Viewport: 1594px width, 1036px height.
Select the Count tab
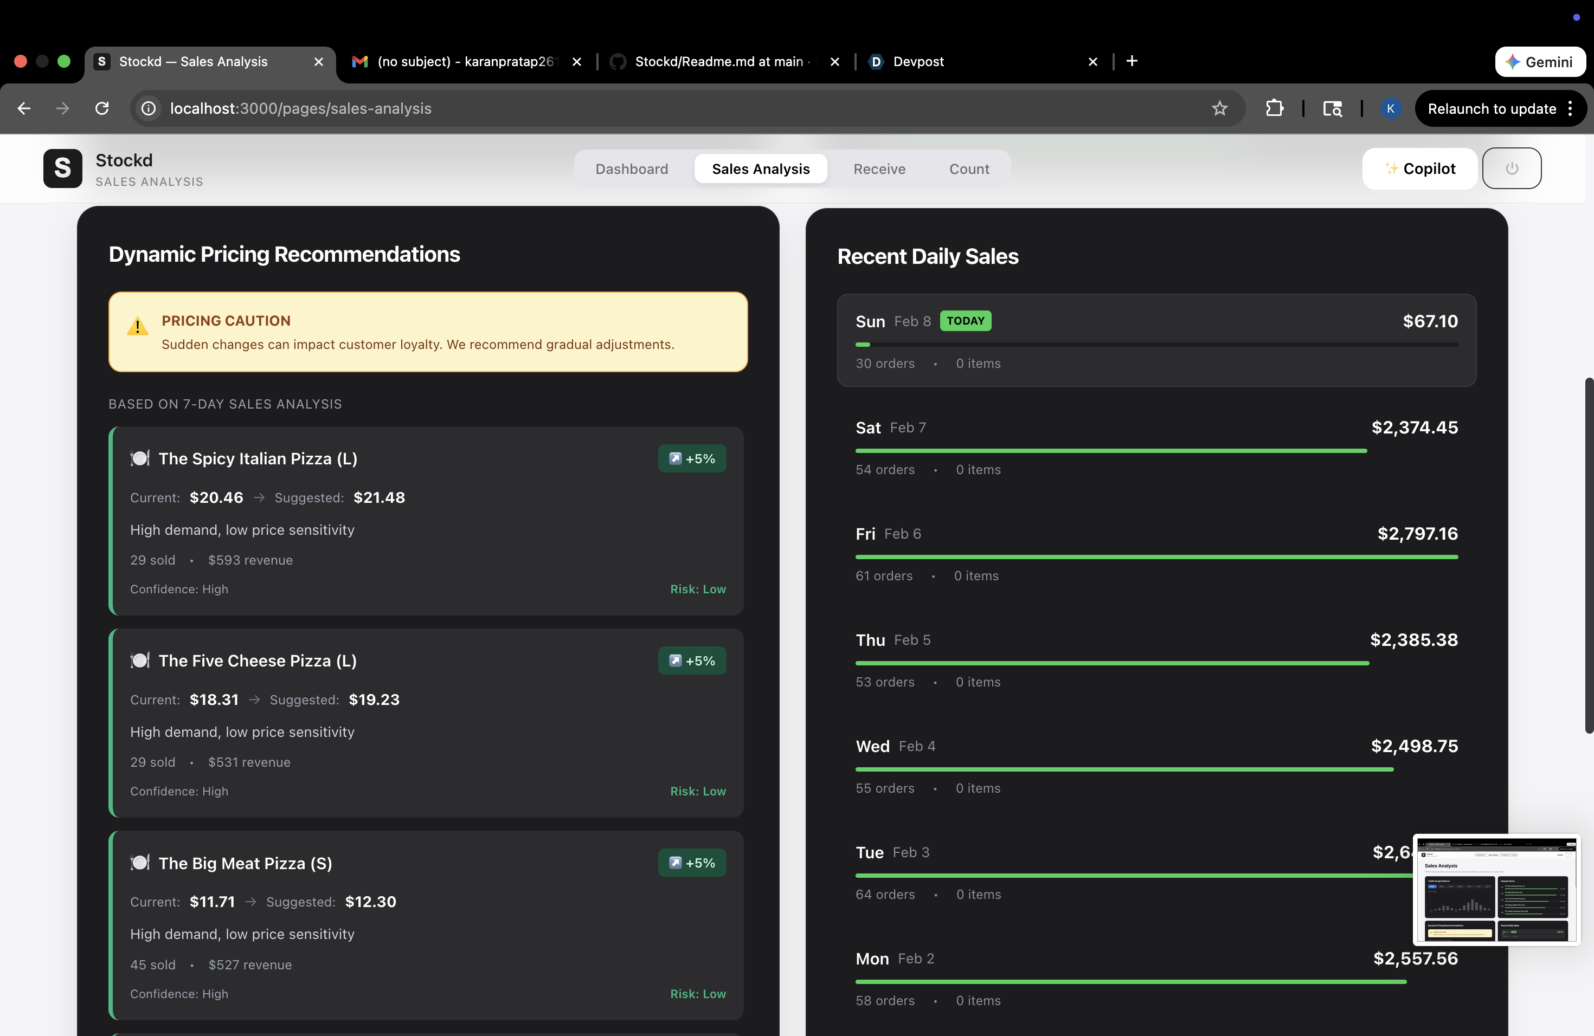coord(968,169)
